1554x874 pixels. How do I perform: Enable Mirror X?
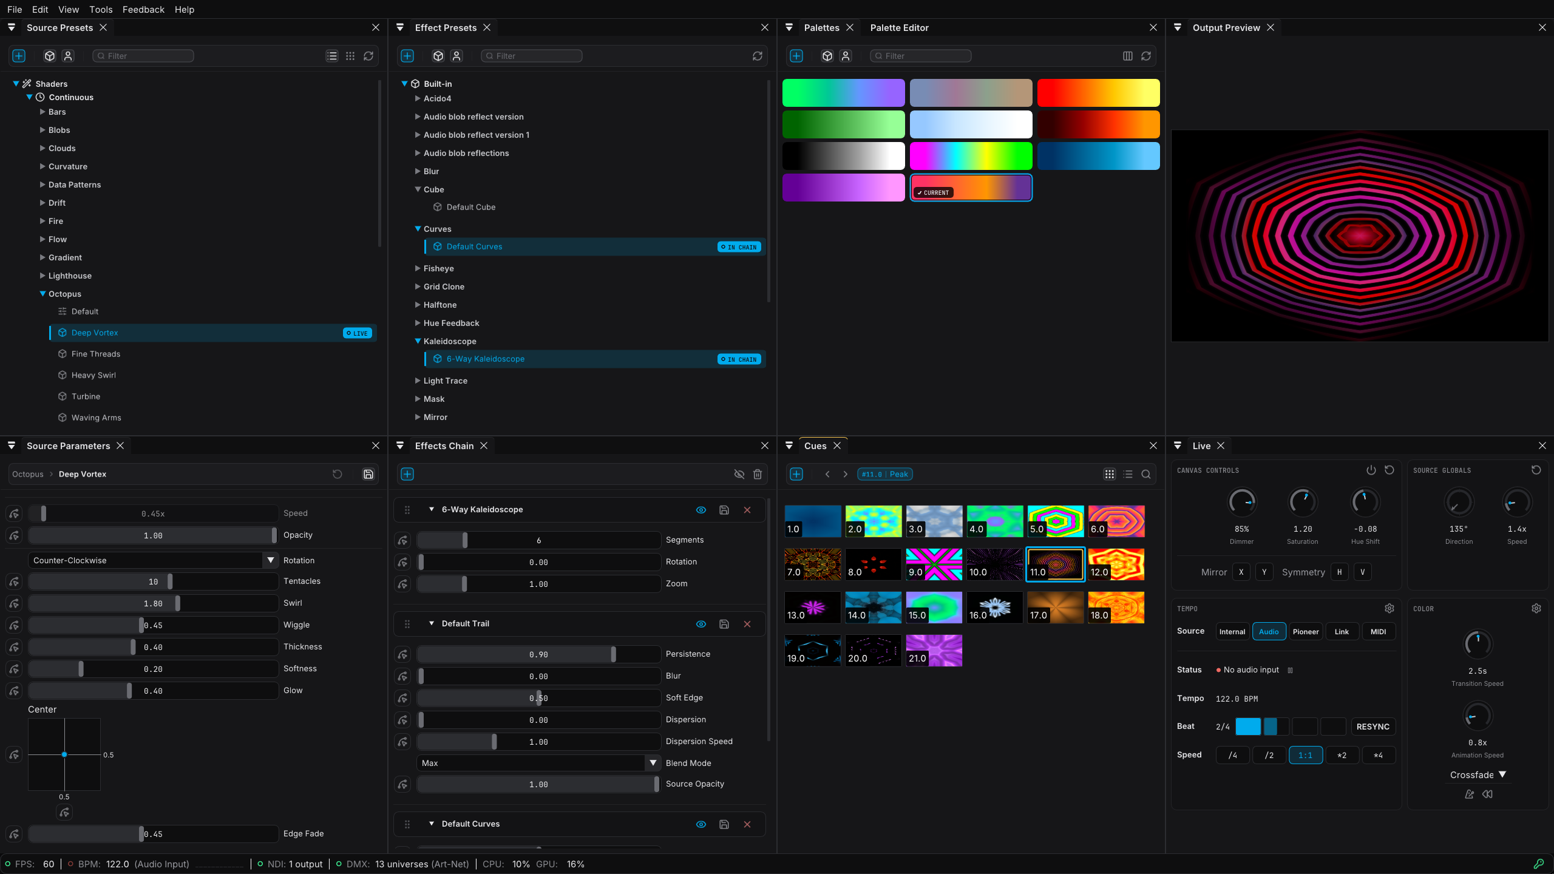coord(1241,572)
